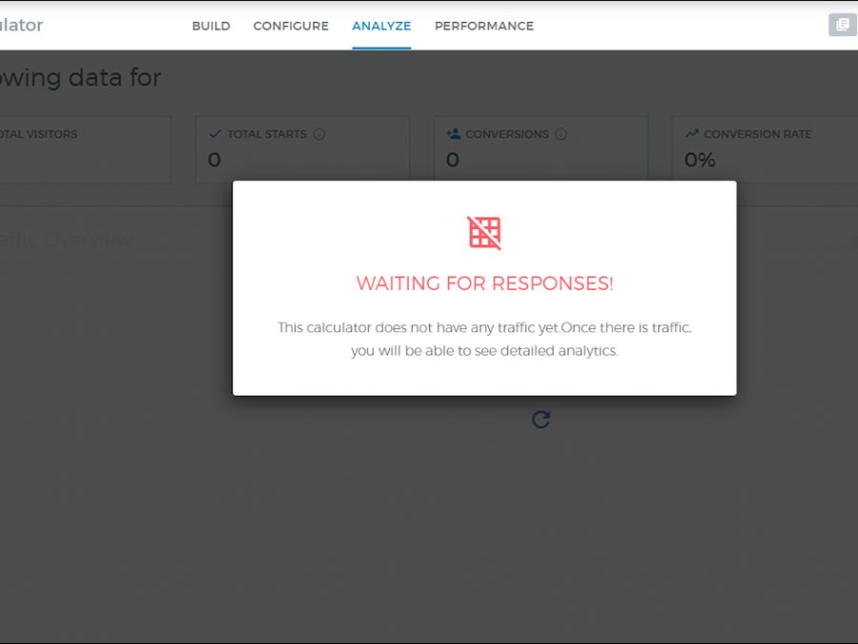Click the checkmark icon beside Total Starts
Image resolution: width=858 pixels, height=644 pixels.
214,135
